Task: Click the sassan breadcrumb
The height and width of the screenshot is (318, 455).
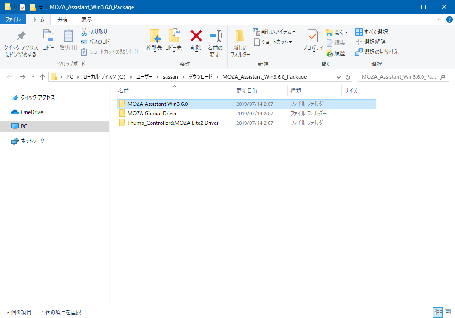Action: (x=171, y=77)
